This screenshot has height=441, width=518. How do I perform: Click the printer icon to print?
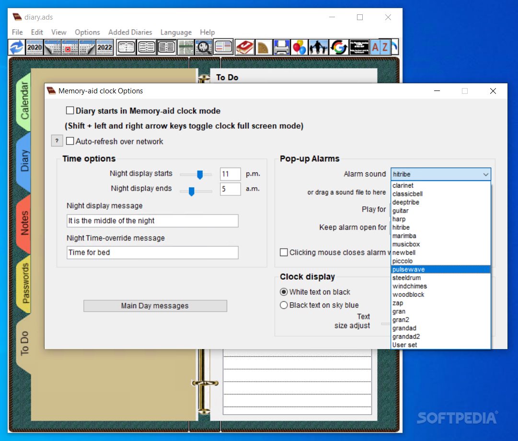click(281, 47)
